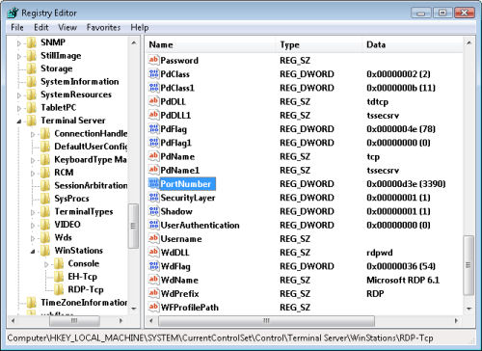
Task: Expand the KeyboardType Mapping tree node
Action: click(33, 160)
